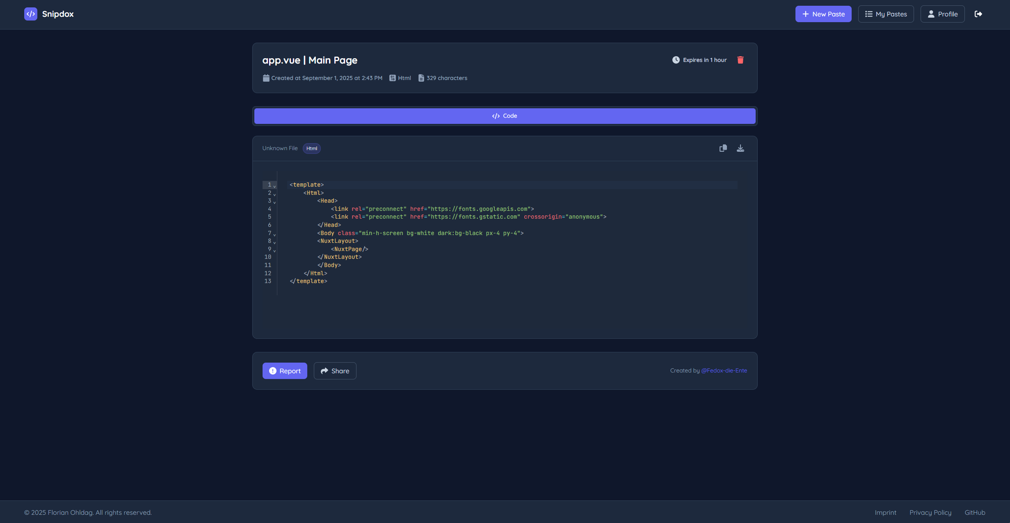Click the logout arrow icon
Viewport: 1010px width, 523px height.
click(x=978, y=14)
